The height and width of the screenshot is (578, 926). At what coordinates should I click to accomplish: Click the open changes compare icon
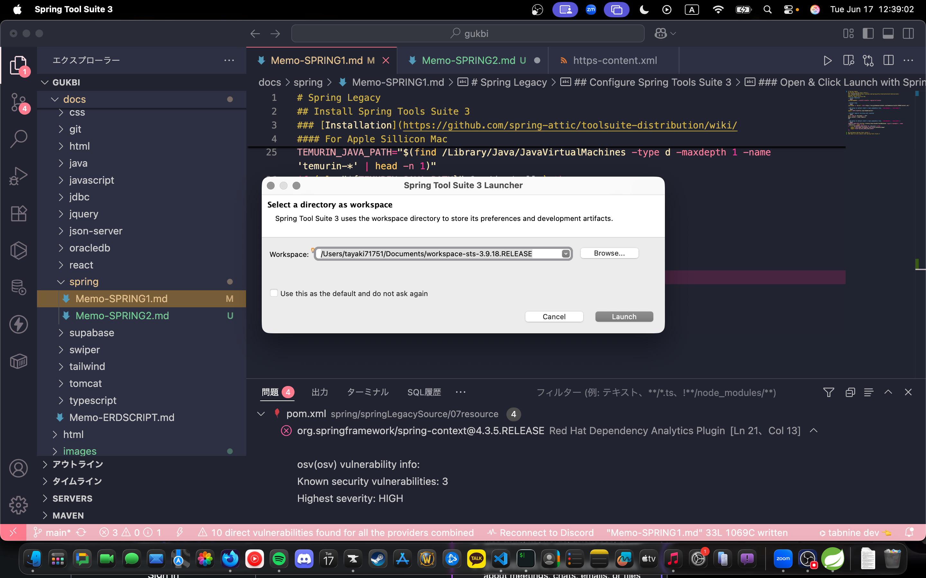(x=868, y=60)
